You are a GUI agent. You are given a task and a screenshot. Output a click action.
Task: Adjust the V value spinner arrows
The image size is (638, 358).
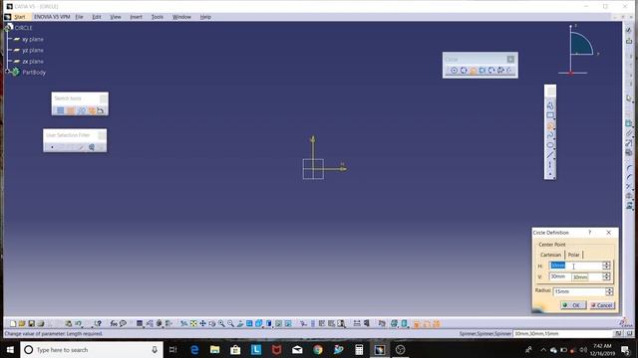tap(606, 276)
